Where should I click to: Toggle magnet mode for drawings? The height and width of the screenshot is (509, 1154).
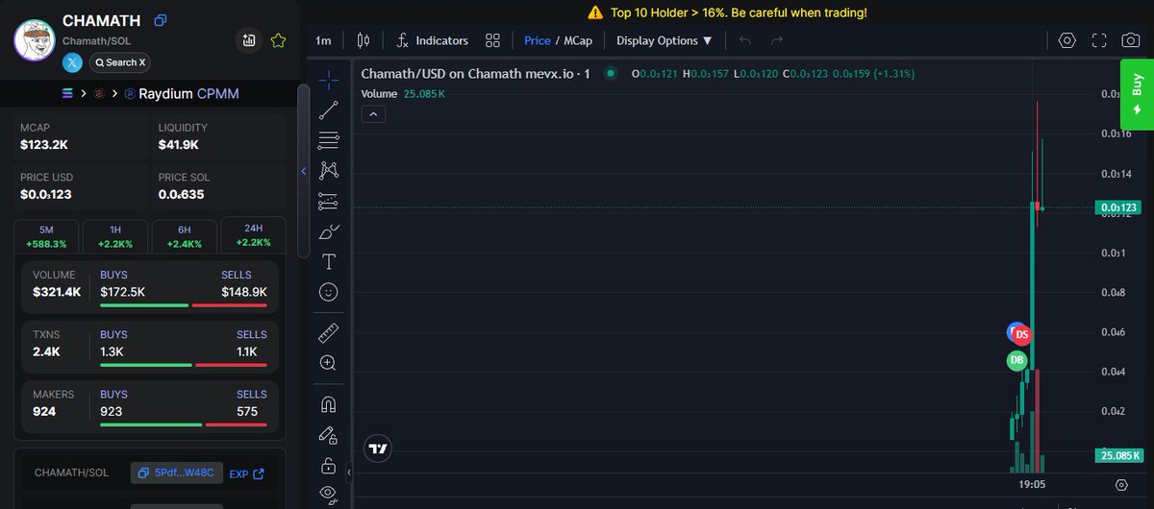point(328,404)
